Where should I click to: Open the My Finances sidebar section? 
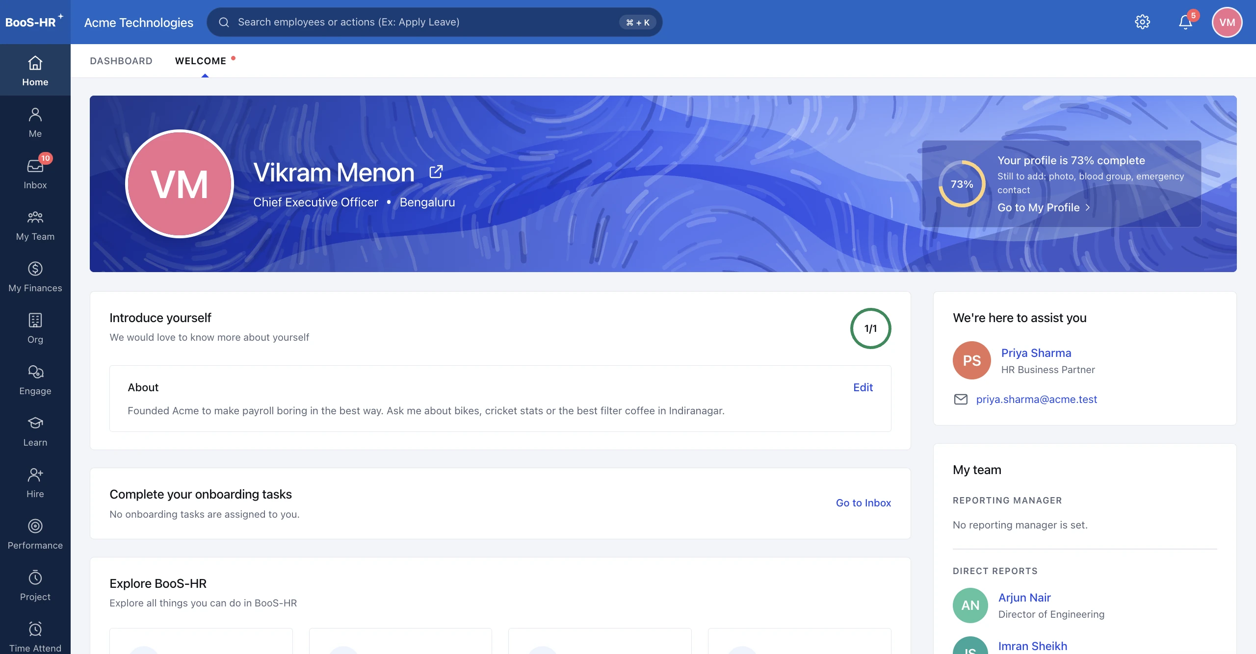[x=35, y=276]
